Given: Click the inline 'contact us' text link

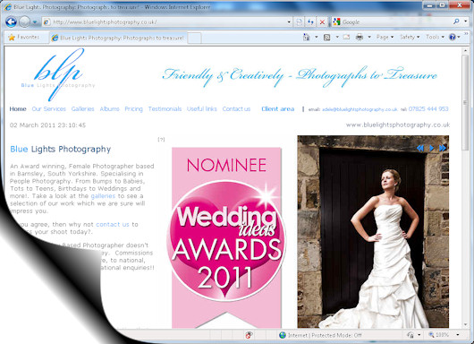Looking at the screenshot, I should (113, 224).
